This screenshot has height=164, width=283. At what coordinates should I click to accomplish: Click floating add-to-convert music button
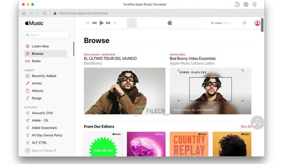click(257, 122)
